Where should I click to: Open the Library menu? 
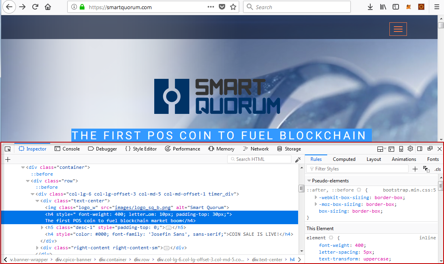pyautogui.click(x=383, y=7)
